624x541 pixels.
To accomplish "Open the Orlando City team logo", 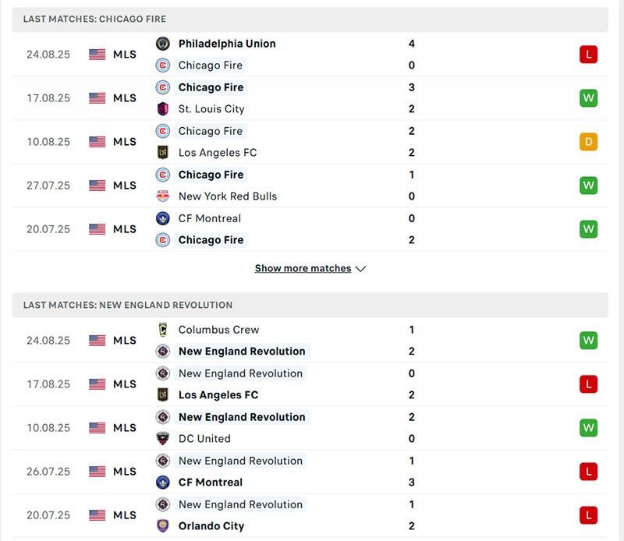I will coord(163,526).
